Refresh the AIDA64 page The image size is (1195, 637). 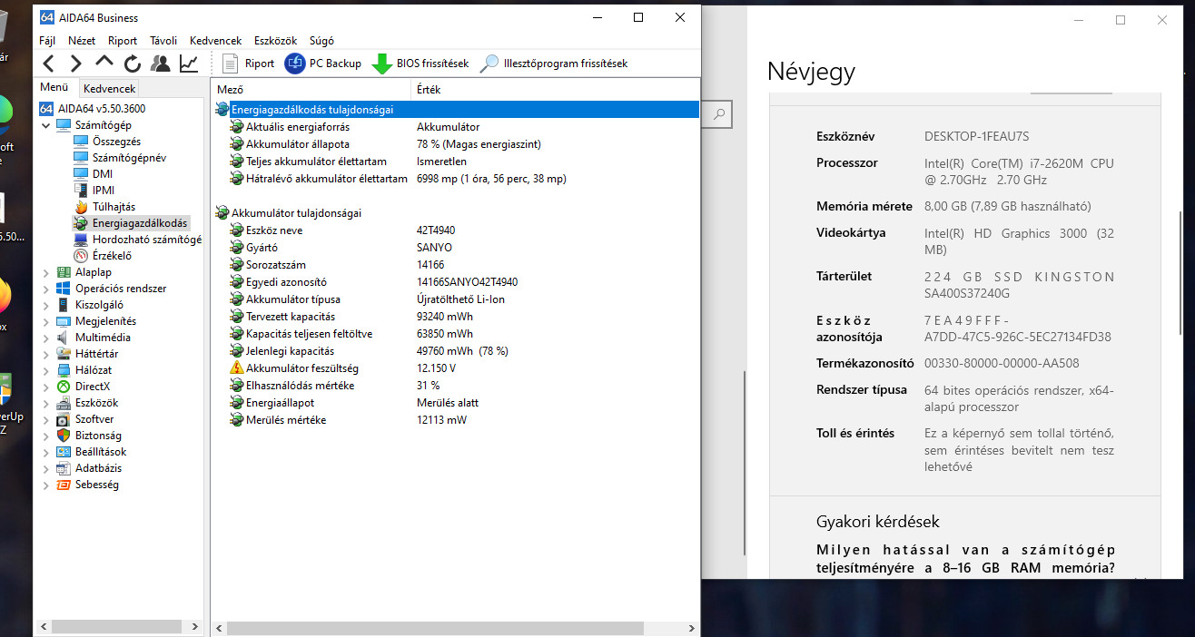(133, 64)
